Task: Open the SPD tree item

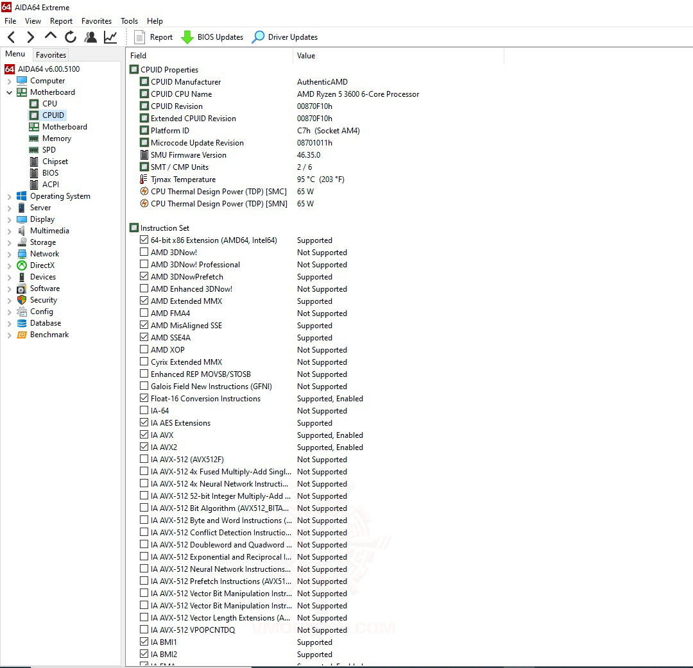Action: click(x=49, y=149)
